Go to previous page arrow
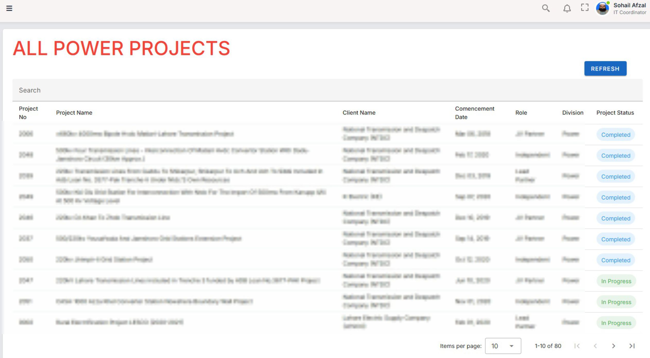The width and height of the screenshot is (650, 358). 595,346
